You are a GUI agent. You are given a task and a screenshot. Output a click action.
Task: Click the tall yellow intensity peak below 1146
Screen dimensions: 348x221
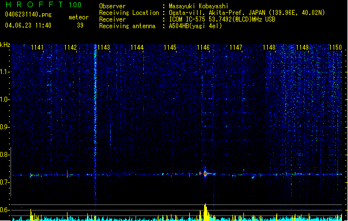point(206,212)
